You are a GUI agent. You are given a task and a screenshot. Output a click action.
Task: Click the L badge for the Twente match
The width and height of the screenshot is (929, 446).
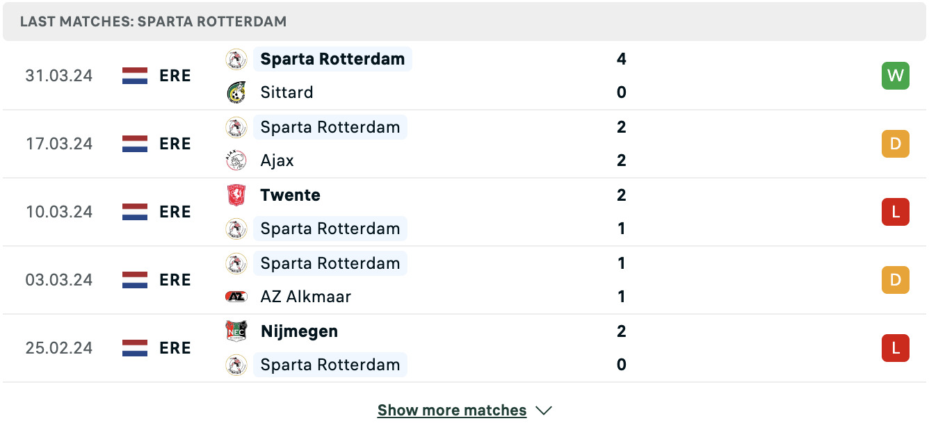coord(895,212)
